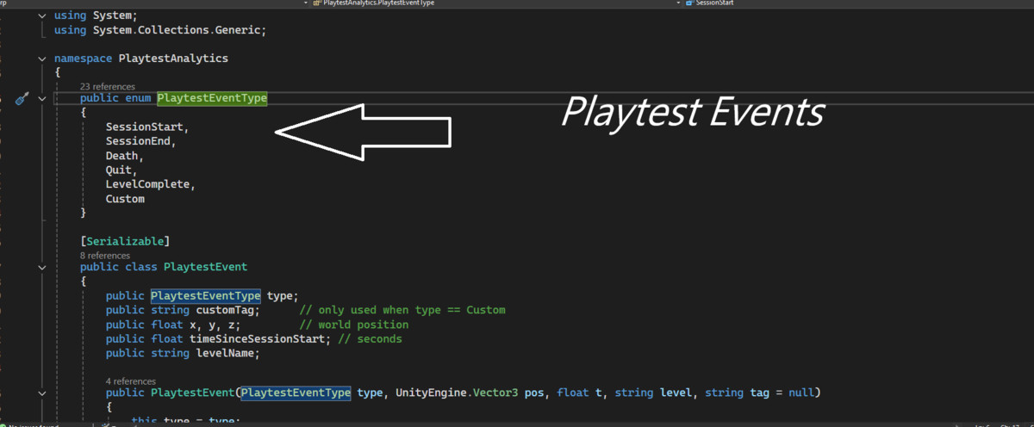Collapse the PlaytestEventType enum block
Screen dimensions: 1034x427
point(42,99)
